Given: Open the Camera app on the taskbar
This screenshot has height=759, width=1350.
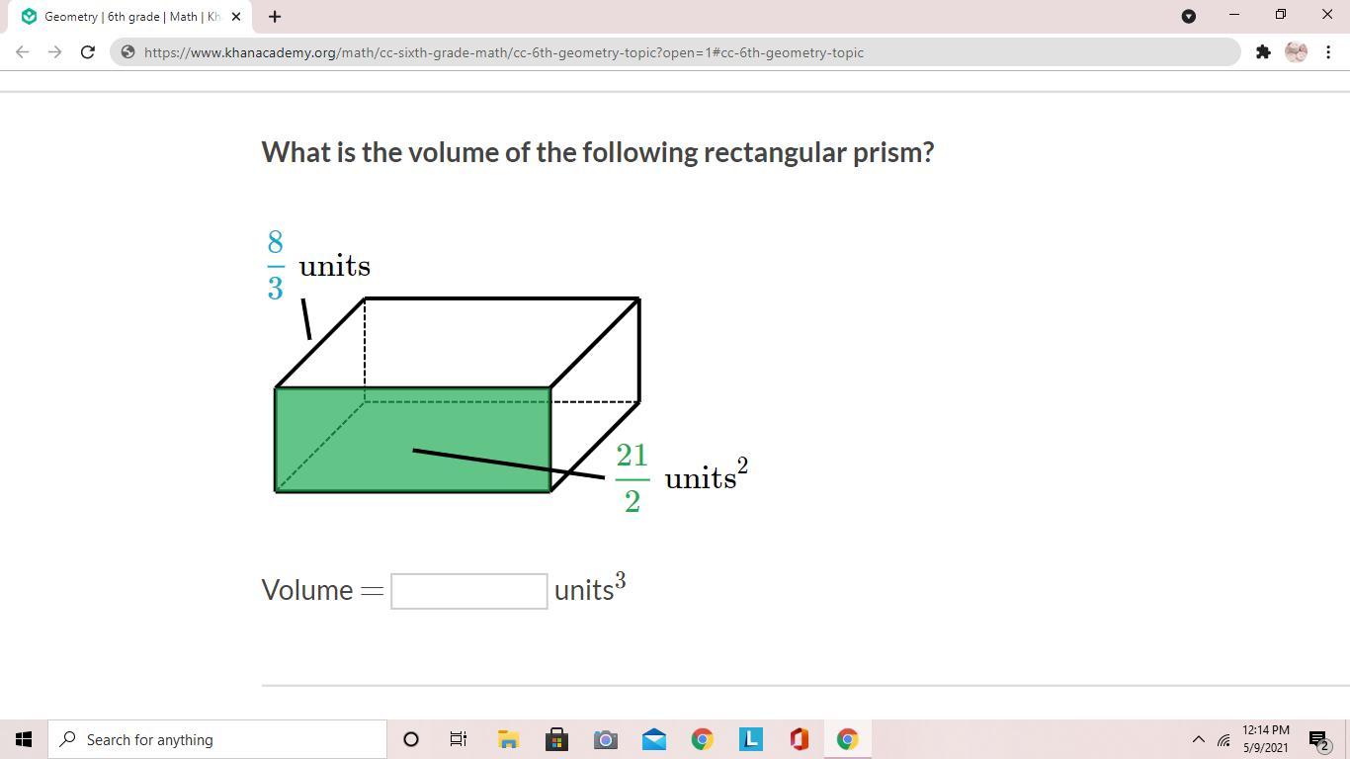Looking at the screenshot, I should pyautogui.click(x=605, y=739).
